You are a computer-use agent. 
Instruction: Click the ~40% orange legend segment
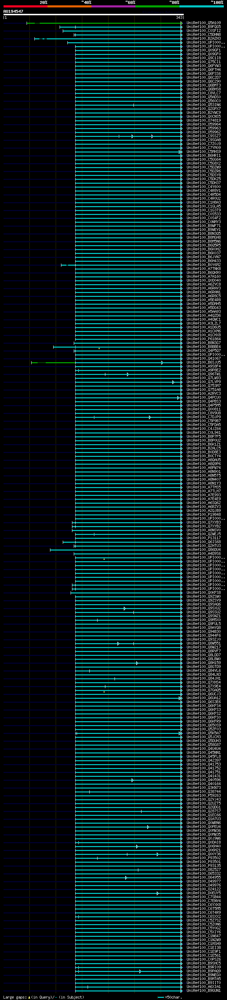pyautogui.click(x=70, y=6)
